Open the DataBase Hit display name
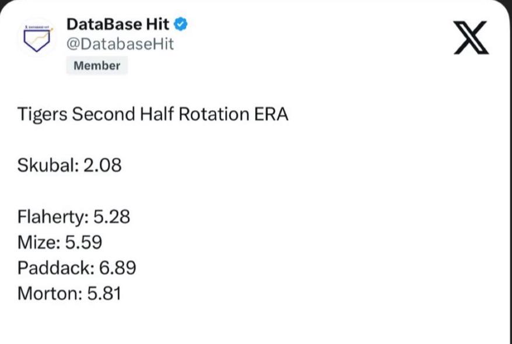512x344 pixels. 118,24
